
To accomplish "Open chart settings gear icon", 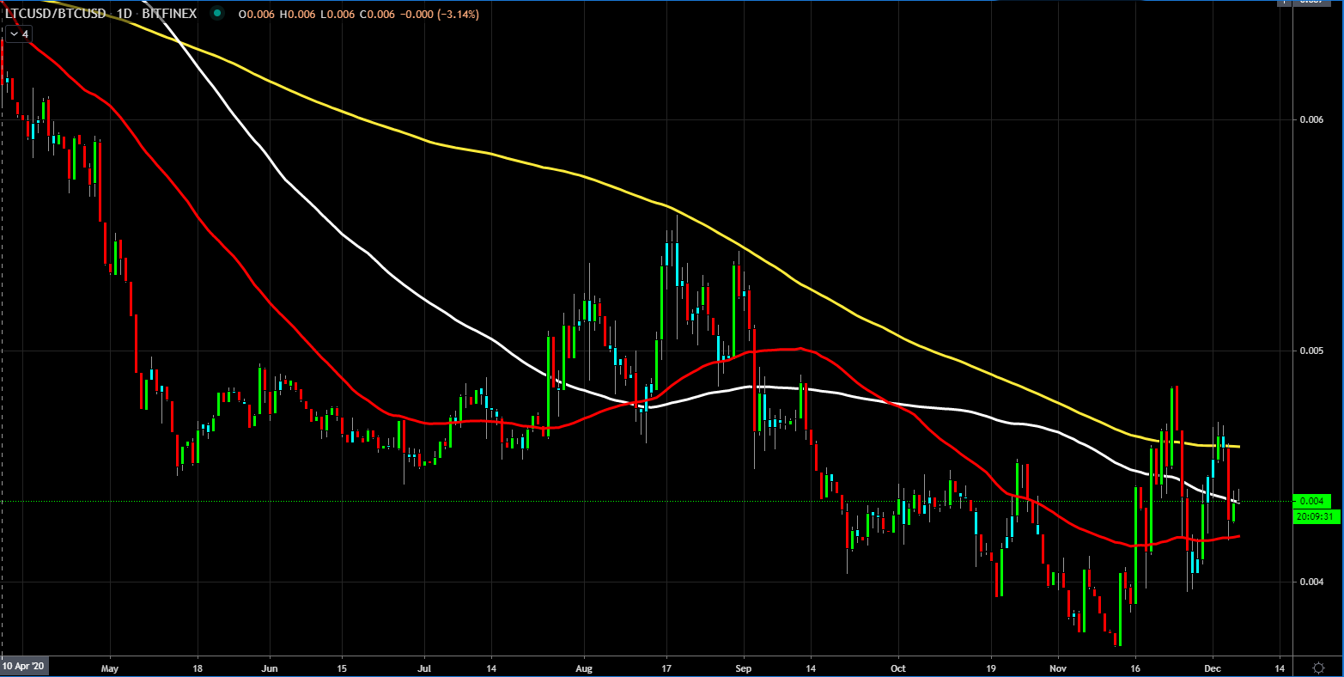I will (x=1319, y=668).
